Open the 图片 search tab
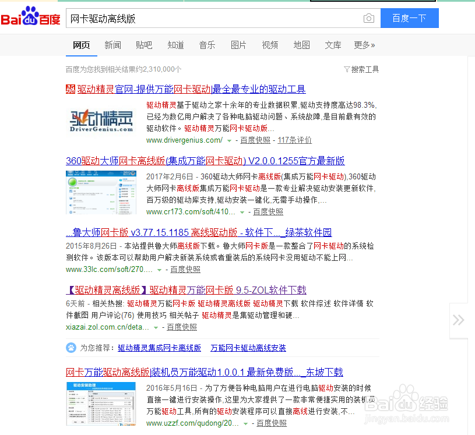The height and width of the screenshot is (435, 475). [238, 44]
